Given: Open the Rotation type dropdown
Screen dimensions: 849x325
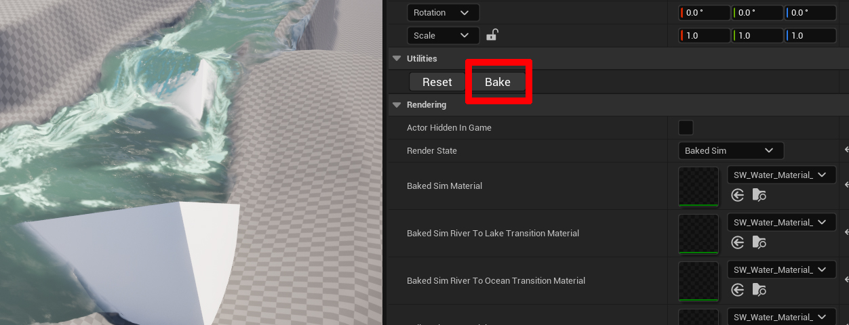Looking at the screenshot, I should (x=443, y=13).
